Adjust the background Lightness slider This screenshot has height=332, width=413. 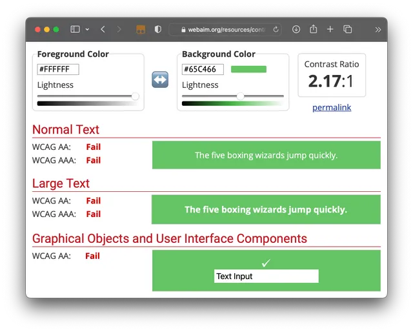[241, 96]
